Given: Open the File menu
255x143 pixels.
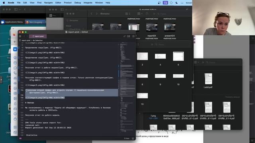Looking at the screenshot, I should (x=19, y=3).
